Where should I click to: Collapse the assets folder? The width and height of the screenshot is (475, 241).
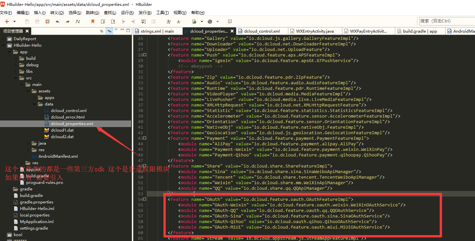pyautogui.click(x=28, y=91)
